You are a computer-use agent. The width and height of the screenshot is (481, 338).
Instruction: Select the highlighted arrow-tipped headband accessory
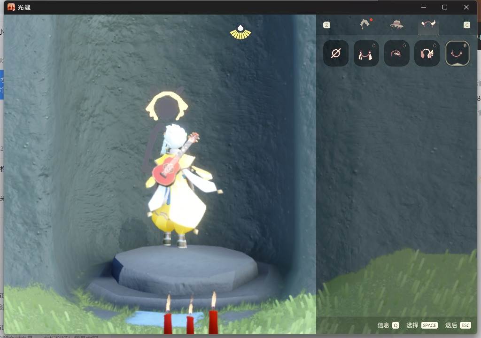[x=457, y=54]
